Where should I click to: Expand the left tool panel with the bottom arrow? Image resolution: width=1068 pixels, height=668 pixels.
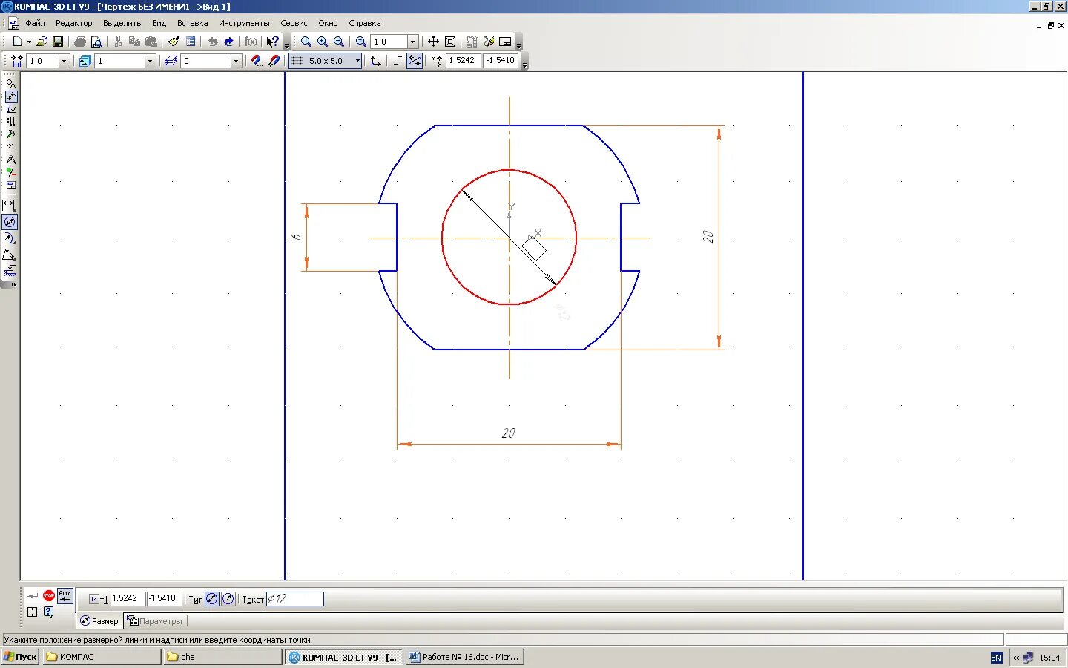coord(14,284)
